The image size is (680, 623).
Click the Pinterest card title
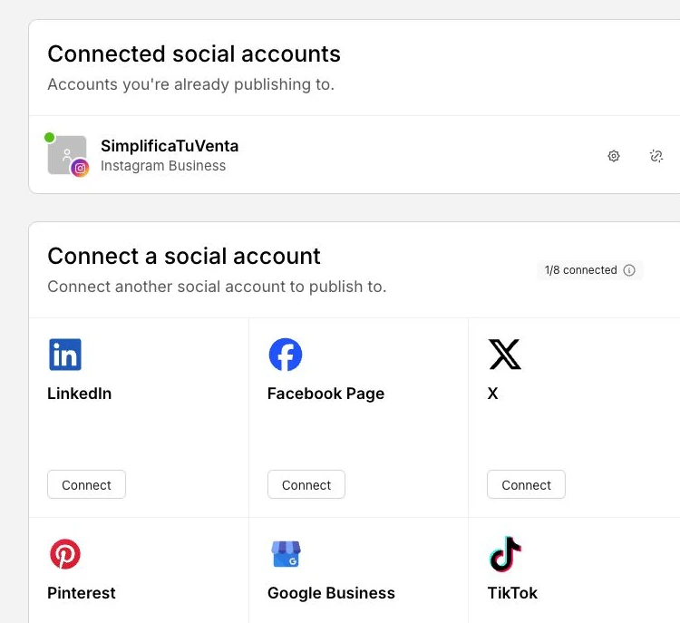[x=82, y=593]
